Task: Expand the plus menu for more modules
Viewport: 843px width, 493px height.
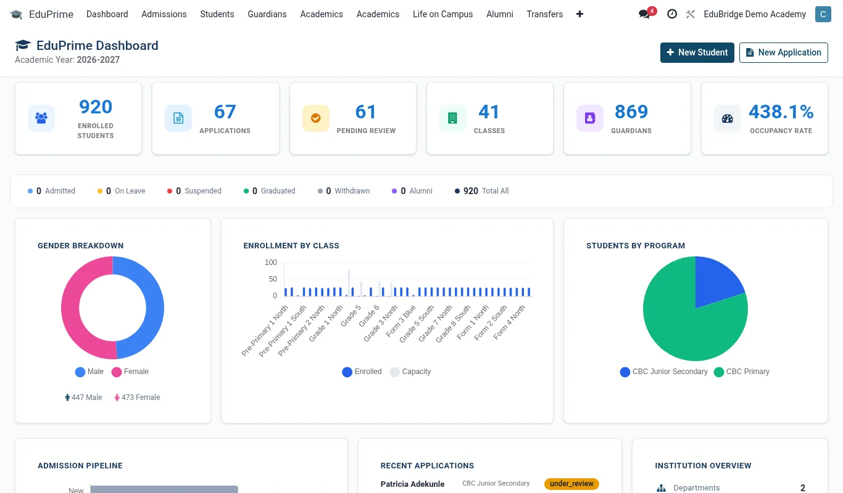Action: [x=579, y=14]
